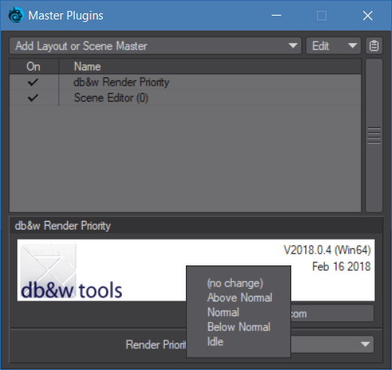Expand the Edit dropdown menu
Image resolution: width=392 pixels, height=370 pixels.
tap(333, 46)
